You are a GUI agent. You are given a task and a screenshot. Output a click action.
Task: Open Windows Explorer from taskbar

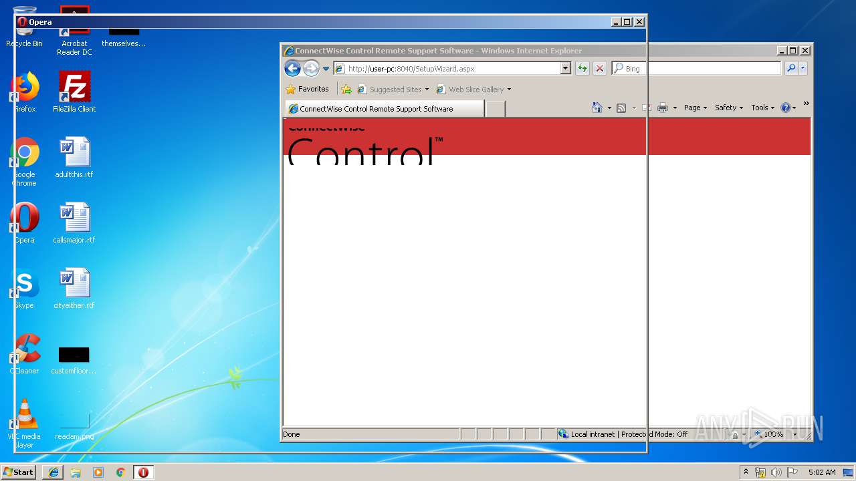76,472
